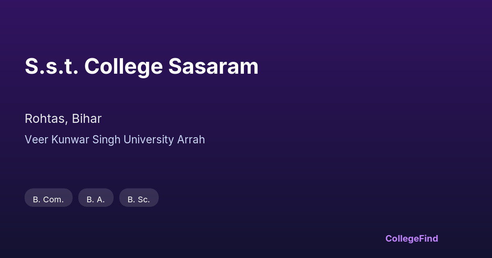Choose the B. A. course tag
The image size is (492, 258).
(96, 198)
